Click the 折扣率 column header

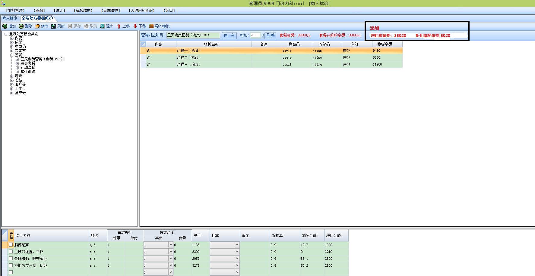pos(285,235)
